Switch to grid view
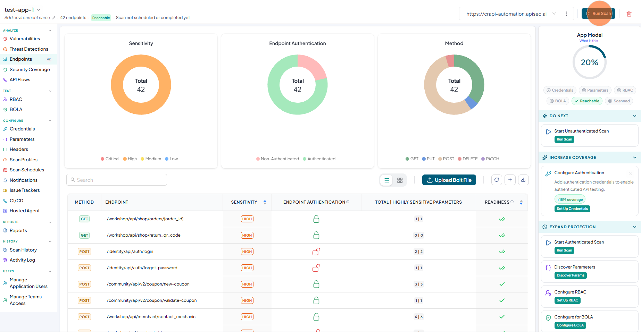Viewport: 641px width, 332px height. (x=400, y=180)
